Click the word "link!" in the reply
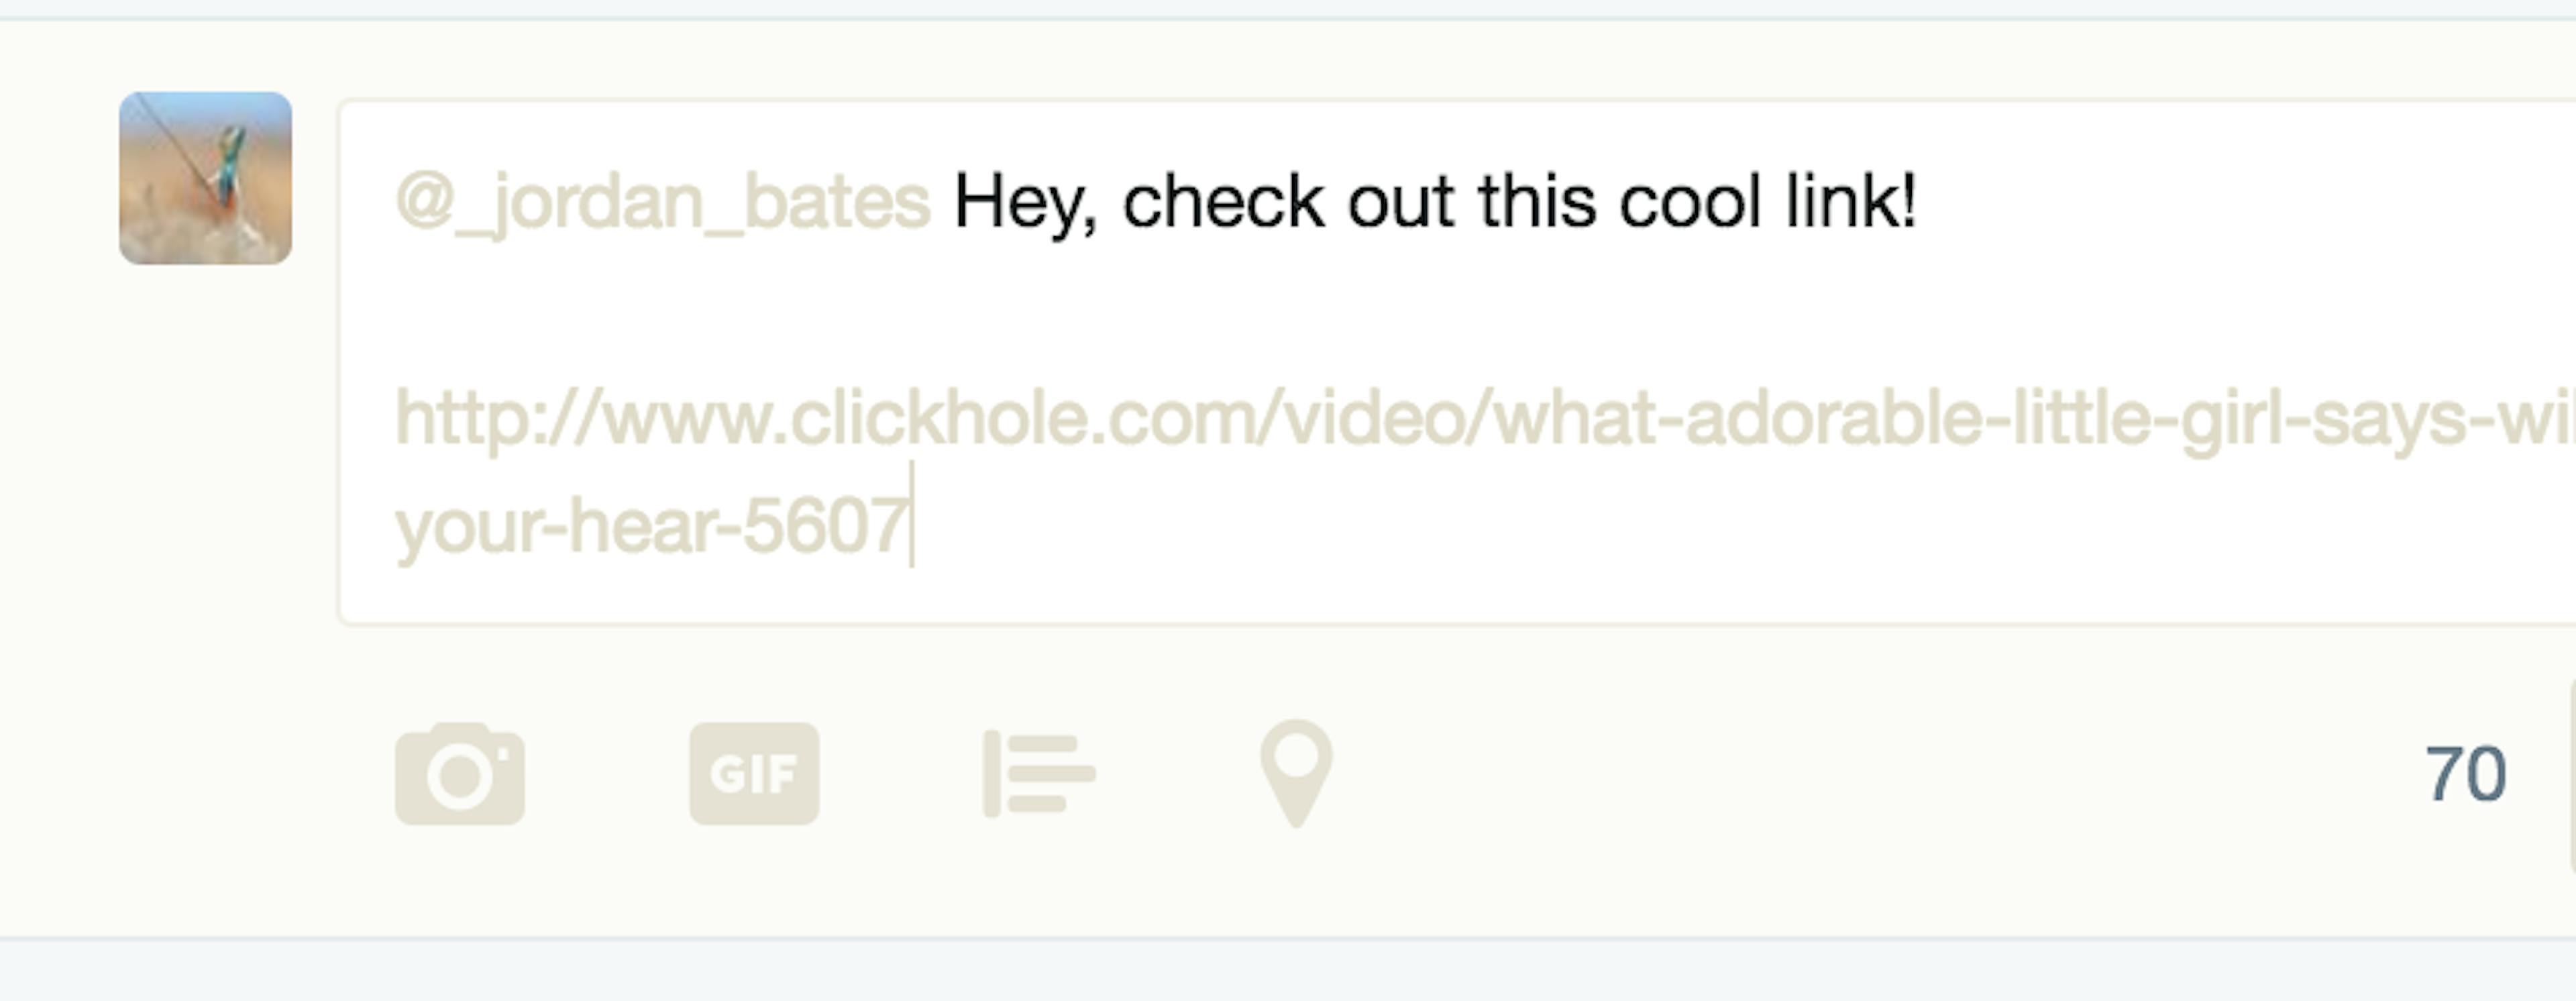Viewport: 2576px width, 1001px height. click(x=1851, y=201)
